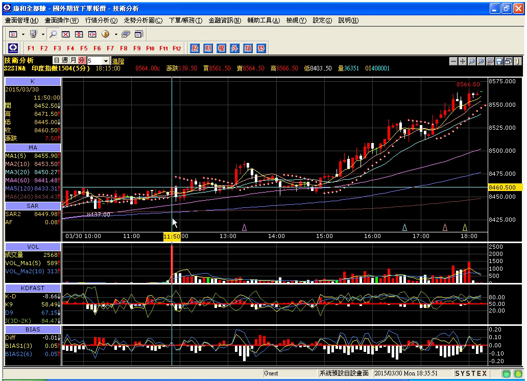Click the Concord logo icon beside F1
Image resolution: width=527 pixels, height=381 pixels.
[13, 48]
